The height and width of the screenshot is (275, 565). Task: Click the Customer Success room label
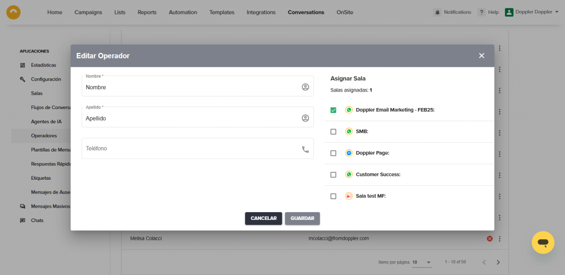pos(378,175)
